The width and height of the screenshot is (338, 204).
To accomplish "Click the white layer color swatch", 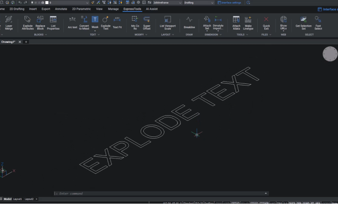I will tap(47, 3).
